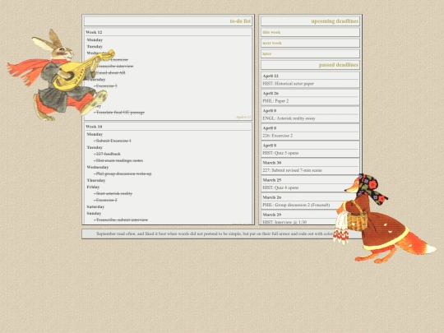Click the struck-out 'Excercise 3' task
444x333 pixels.
pyautogui.click(x=106, y=86)
